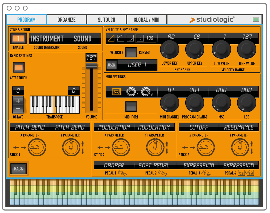The height and width of the screenshot is (213, 270).
Task: Open the USER 1 curve selector
Action: point(137,65)
